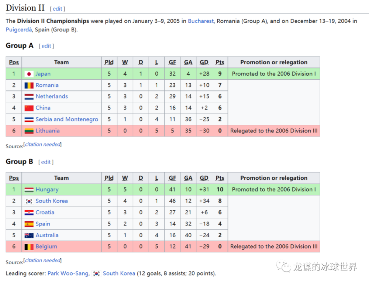
Task: Click the Spain flag icon
Action: (29, 224)
